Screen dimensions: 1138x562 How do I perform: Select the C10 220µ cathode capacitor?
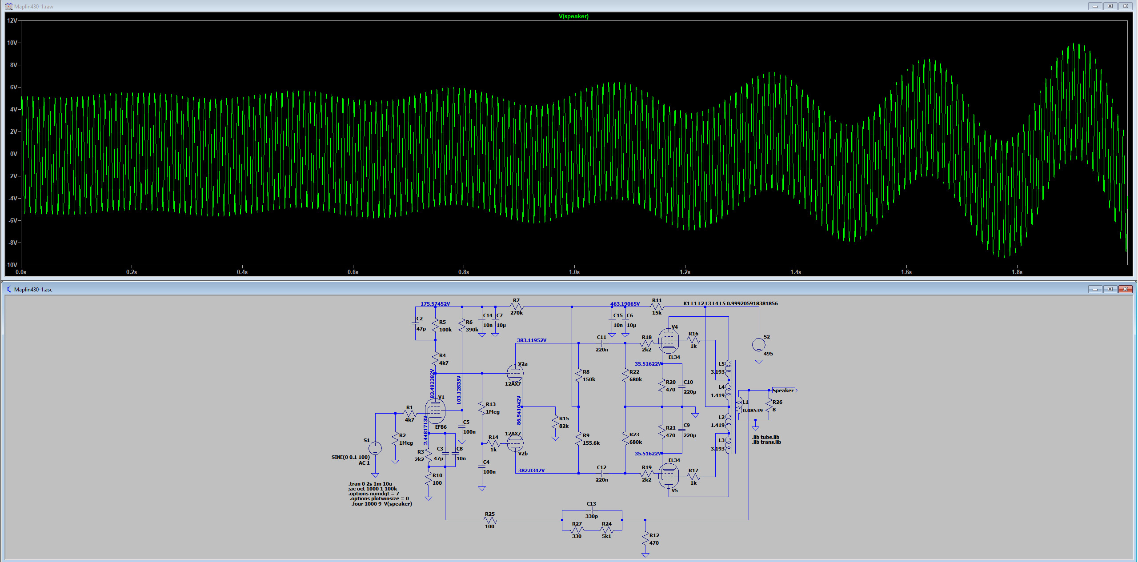click(682, 387)
